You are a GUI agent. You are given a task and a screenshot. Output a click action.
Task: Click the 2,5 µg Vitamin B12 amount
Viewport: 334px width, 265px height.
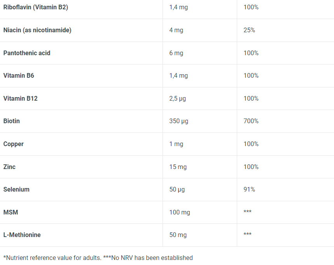point(178,98)
